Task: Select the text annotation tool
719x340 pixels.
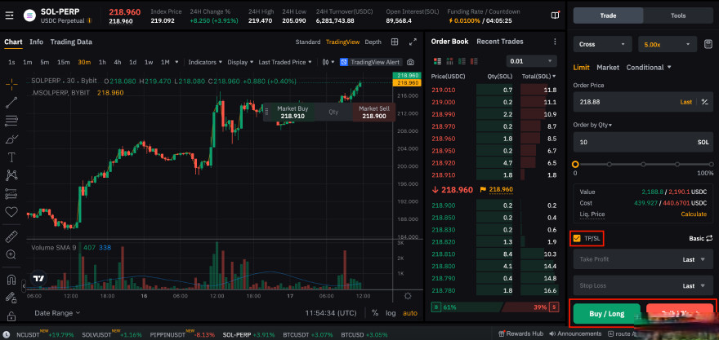Action: [x=11, y=157]
